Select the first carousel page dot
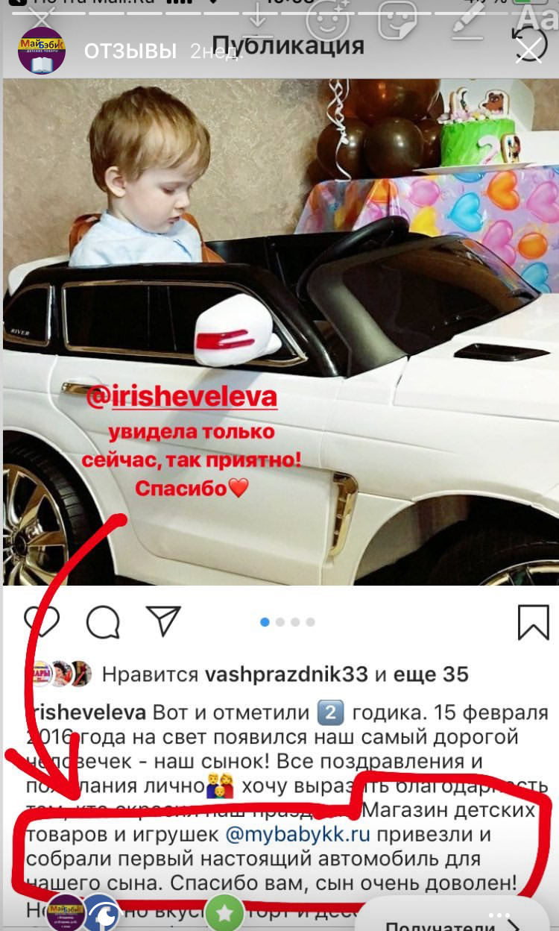This screenshot has height=931, width=559. tap(265, 621)
